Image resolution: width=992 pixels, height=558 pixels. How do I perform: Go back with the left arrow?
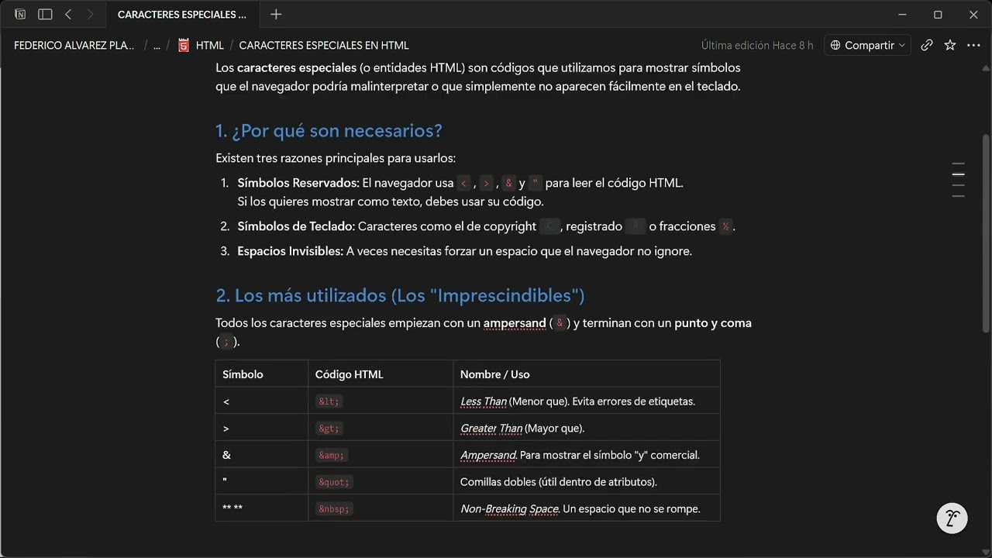tap(68, 14)
